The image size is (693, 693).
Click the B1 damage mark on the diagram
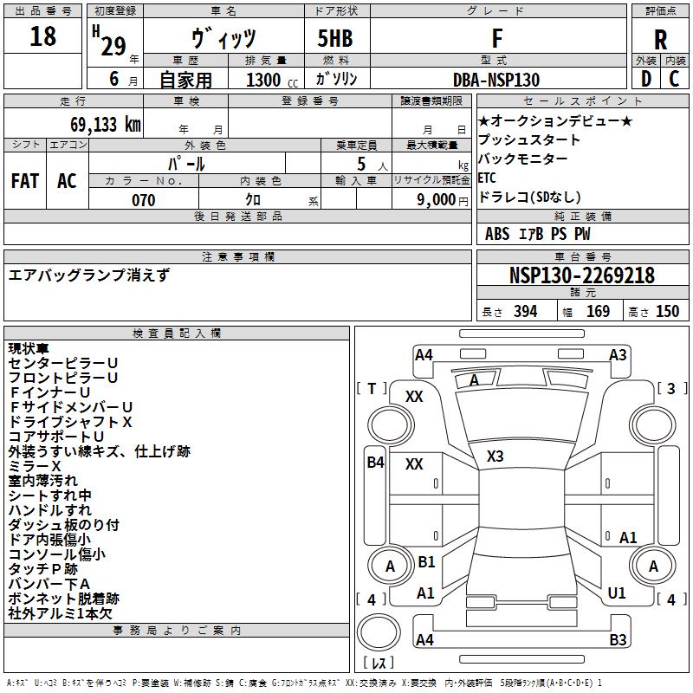click(x=426, y=561)
